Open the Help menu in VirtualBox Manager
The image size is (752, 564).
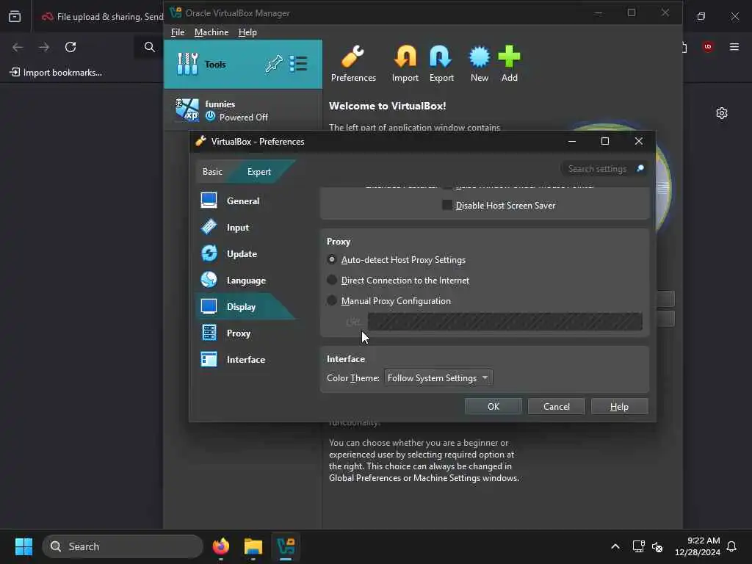[x=247, y=32]
